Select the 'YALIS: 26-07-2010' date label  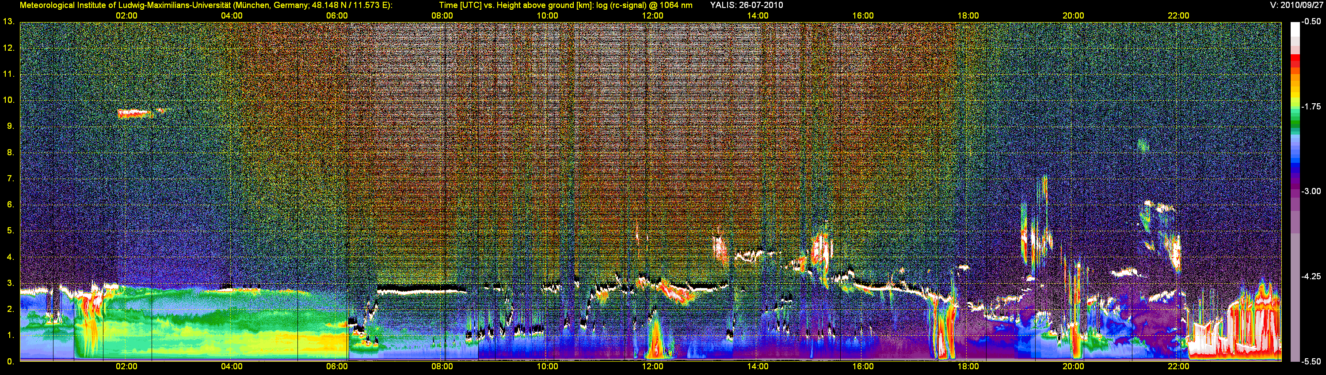point(747,5)
